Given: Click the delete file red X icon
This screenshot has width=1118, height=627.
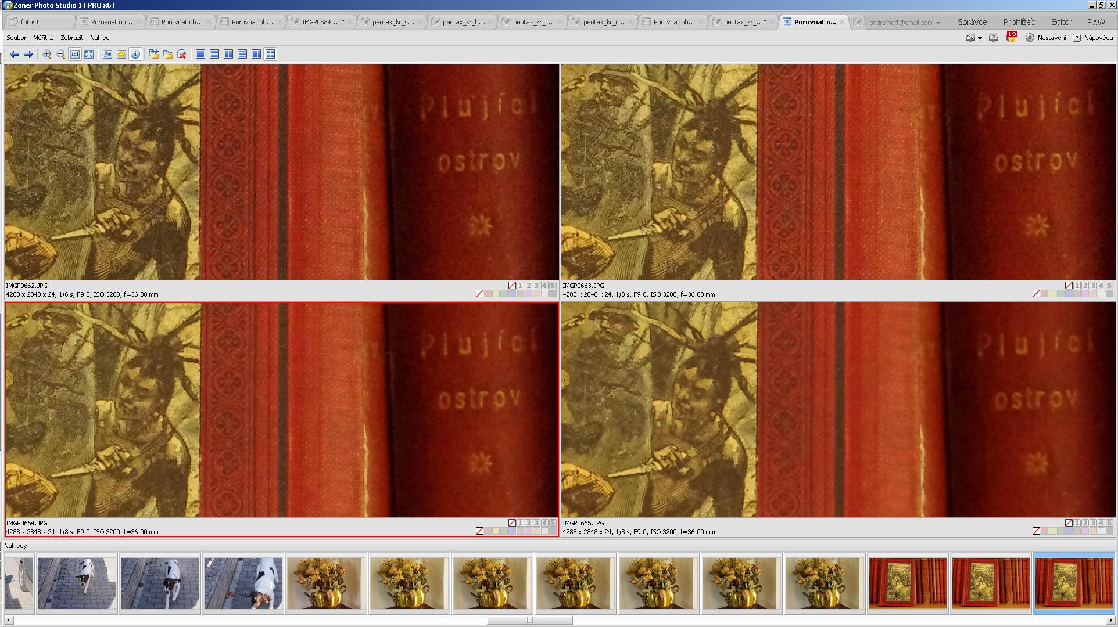Looking at the screenshot, I should coord(182,54).
